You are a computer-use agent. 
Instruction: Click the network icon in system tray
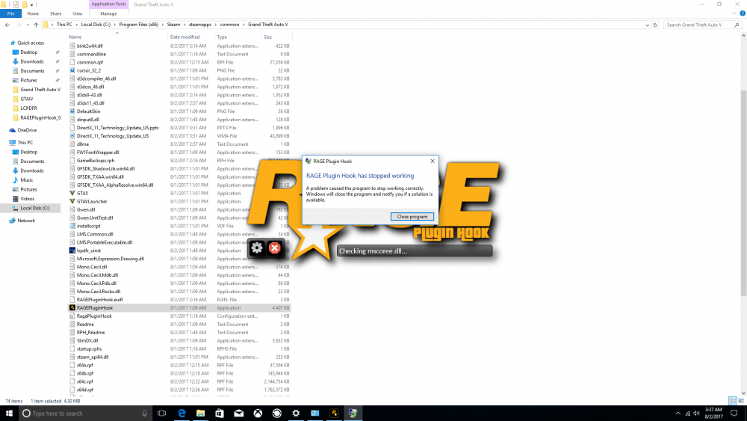pos(687,414)
